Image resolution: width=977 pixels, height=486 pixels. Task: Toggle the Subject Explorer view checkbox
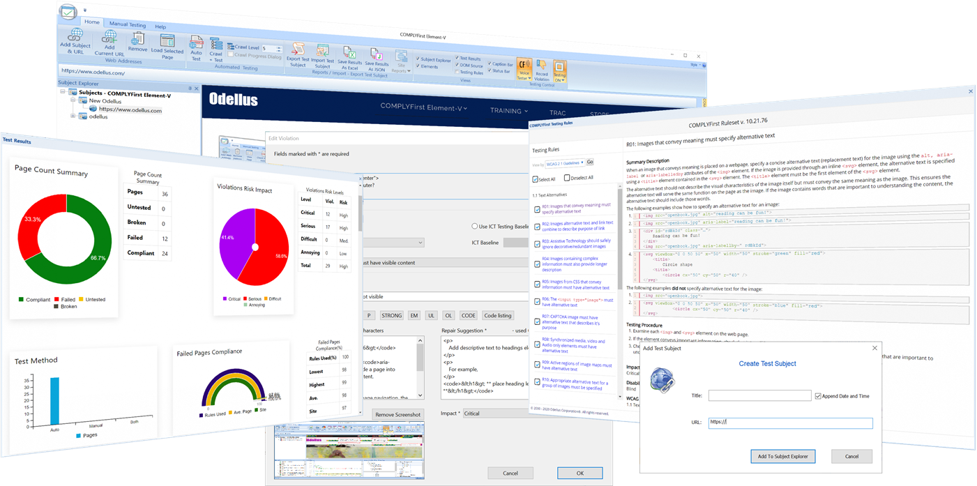418,60
